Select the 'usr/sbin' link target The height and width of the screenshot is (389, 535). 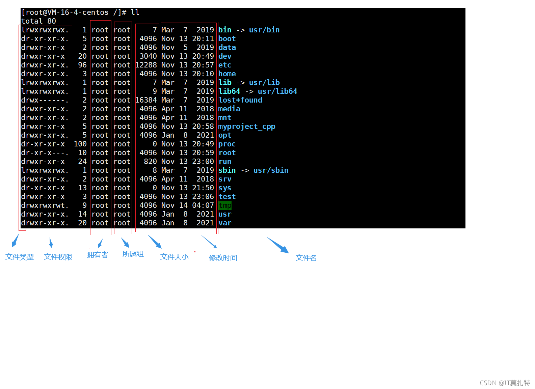pyautogui.click(x=271, y=170)
